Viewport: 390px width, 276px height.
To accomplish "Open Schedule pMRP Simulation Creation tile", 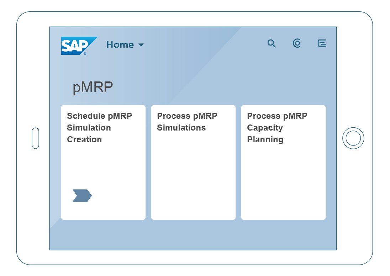I will (103, 163).
